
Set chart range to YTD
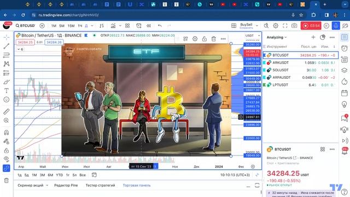(60, 175)
